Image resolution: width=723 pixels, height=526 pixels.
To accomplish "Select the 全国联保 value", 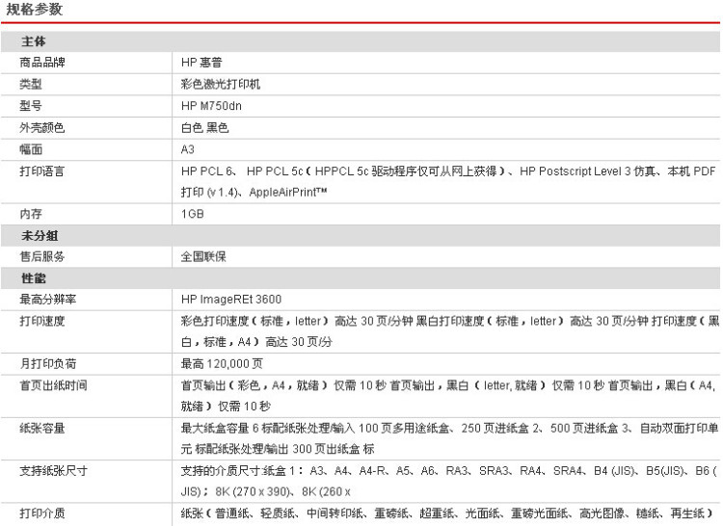I will tap(203, 256).
